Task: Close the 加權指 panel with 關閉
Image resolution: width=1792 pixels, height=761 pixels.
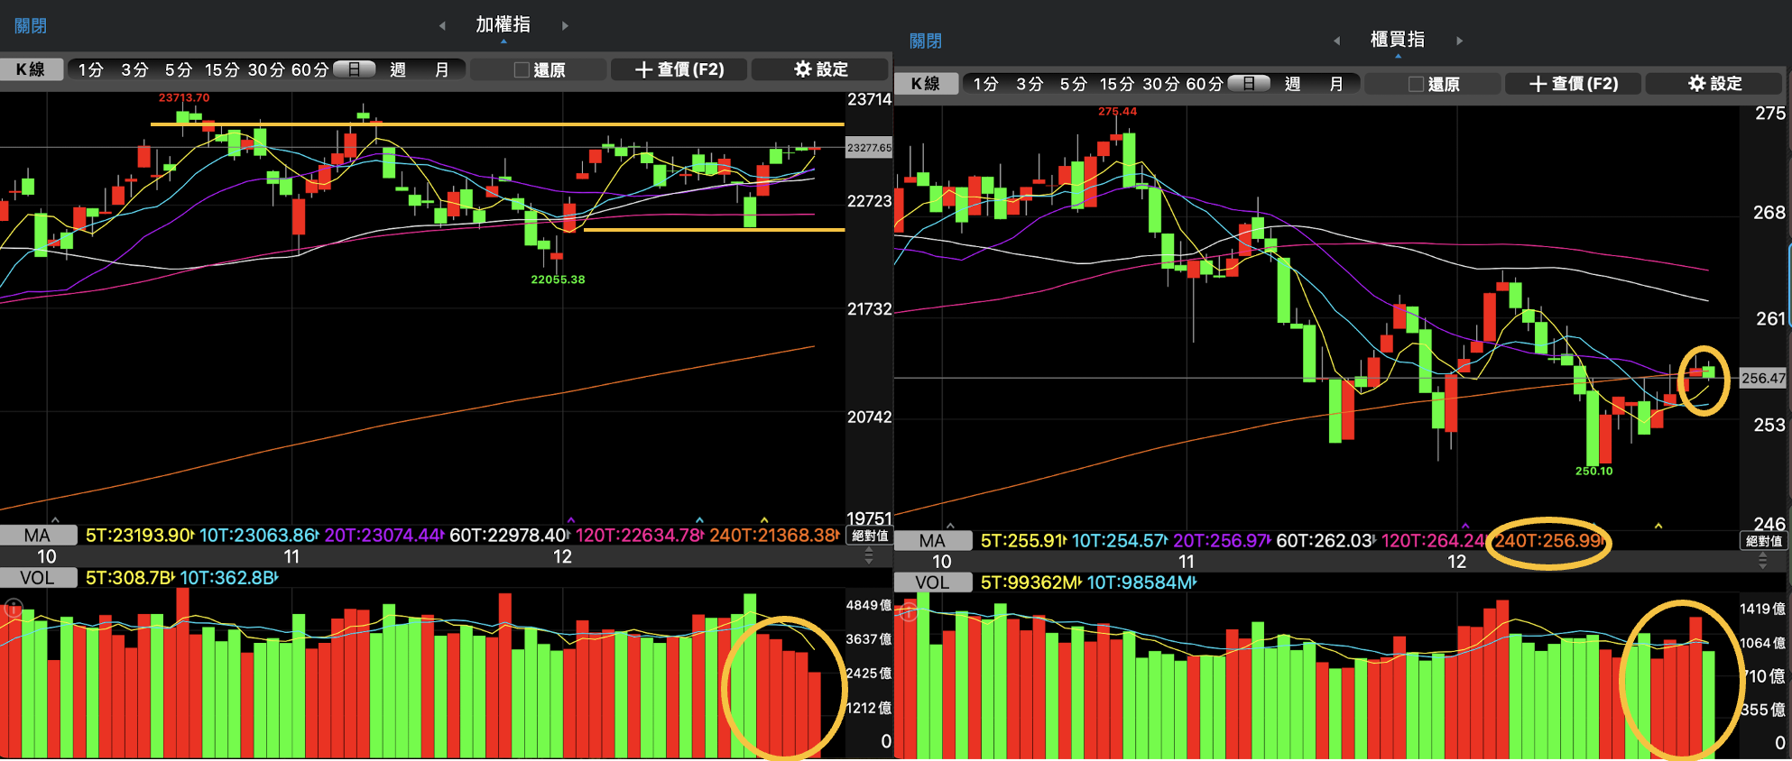Action: (x=31, y=25)
